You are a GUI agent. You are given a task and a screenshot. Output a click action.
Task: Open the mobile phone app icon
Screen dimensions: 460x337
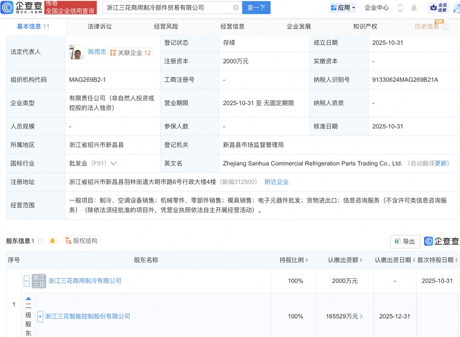click(x=400, y=8)
